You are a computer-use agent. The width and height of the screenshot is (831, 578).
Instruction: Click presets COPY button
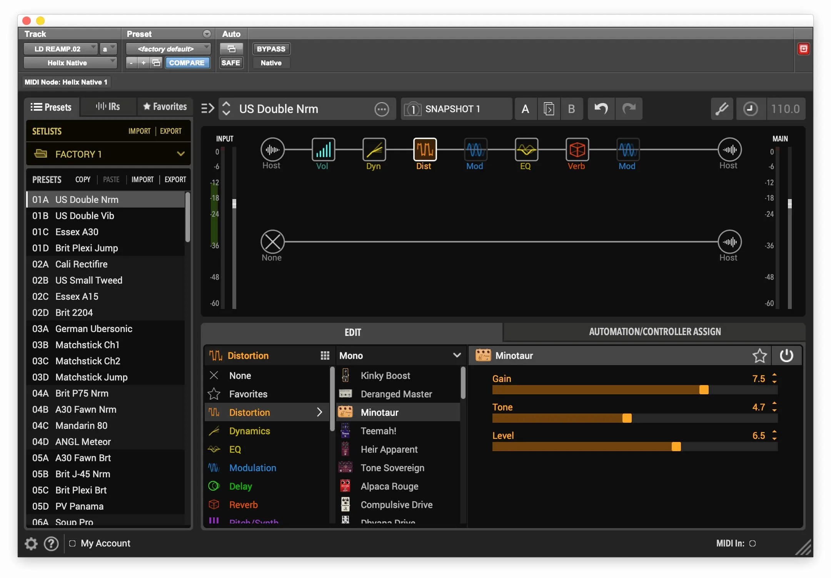(x=83, y=179)
